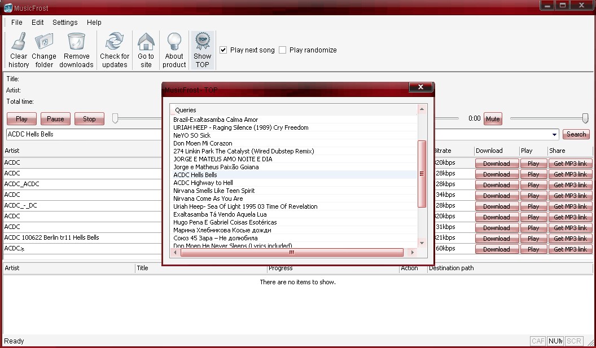Click TOP list horizontal scroll right arrow

coord(413,252)
